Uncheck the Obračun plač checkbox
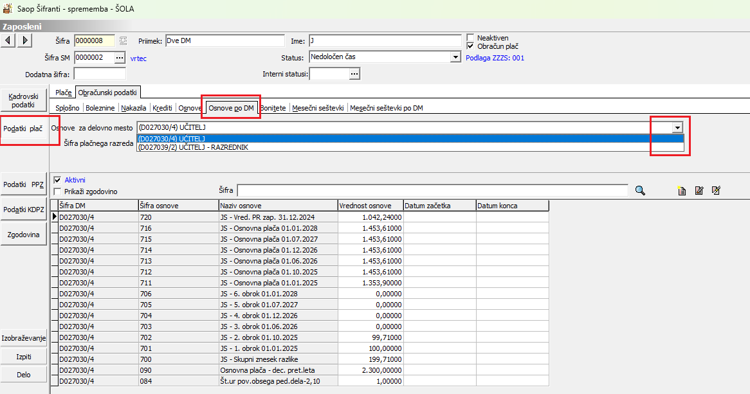Viewport: 750px width, 394px height. pyautogui.click(x=471, y=46)
